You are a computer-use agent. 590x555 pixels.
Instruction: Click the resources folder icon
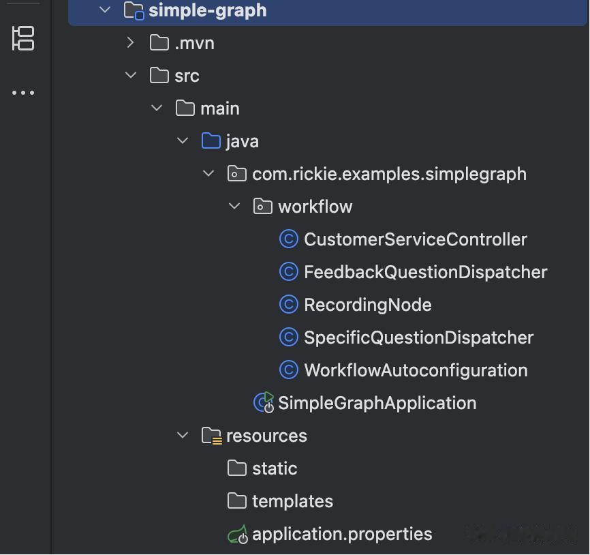212,436
